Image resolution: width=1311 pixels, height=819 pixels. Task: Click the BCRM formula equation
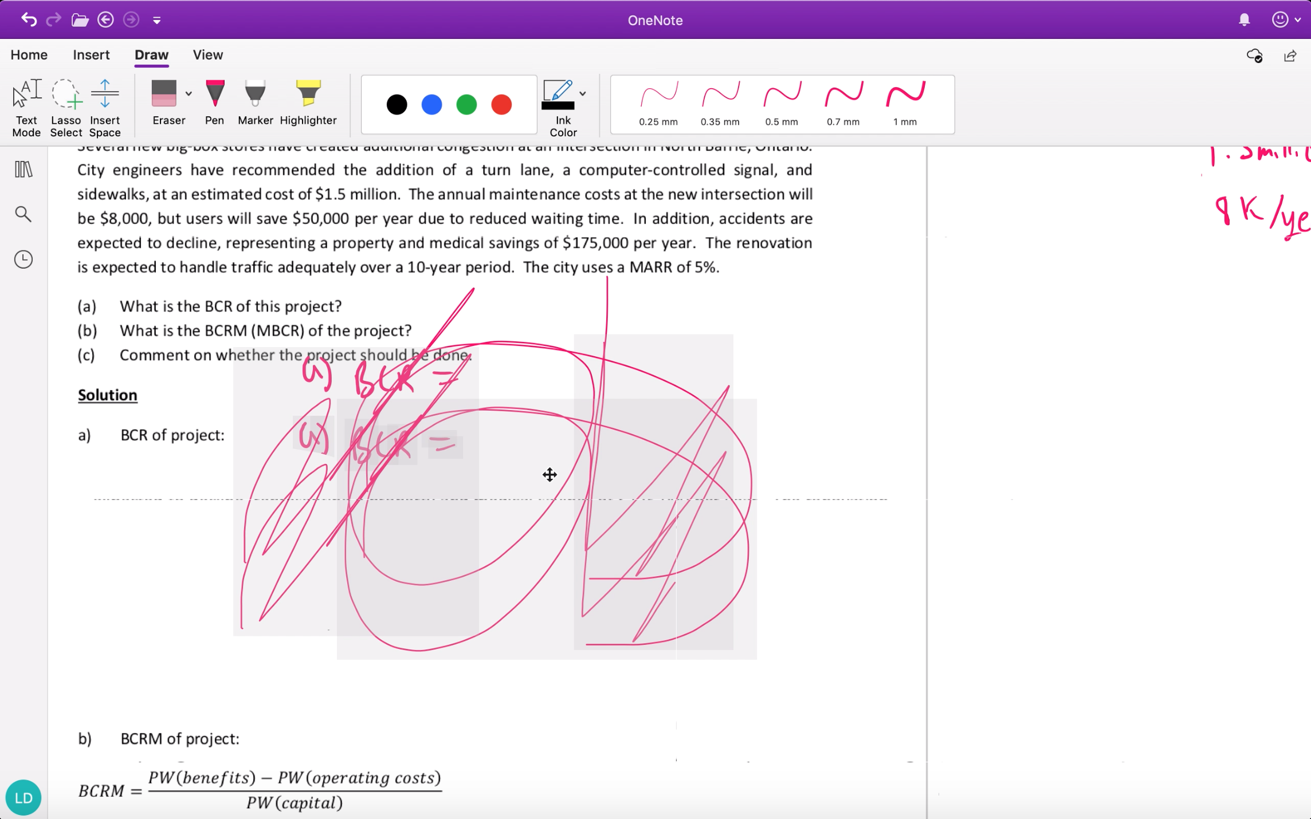pyautogui.click(x=260, y=790)
